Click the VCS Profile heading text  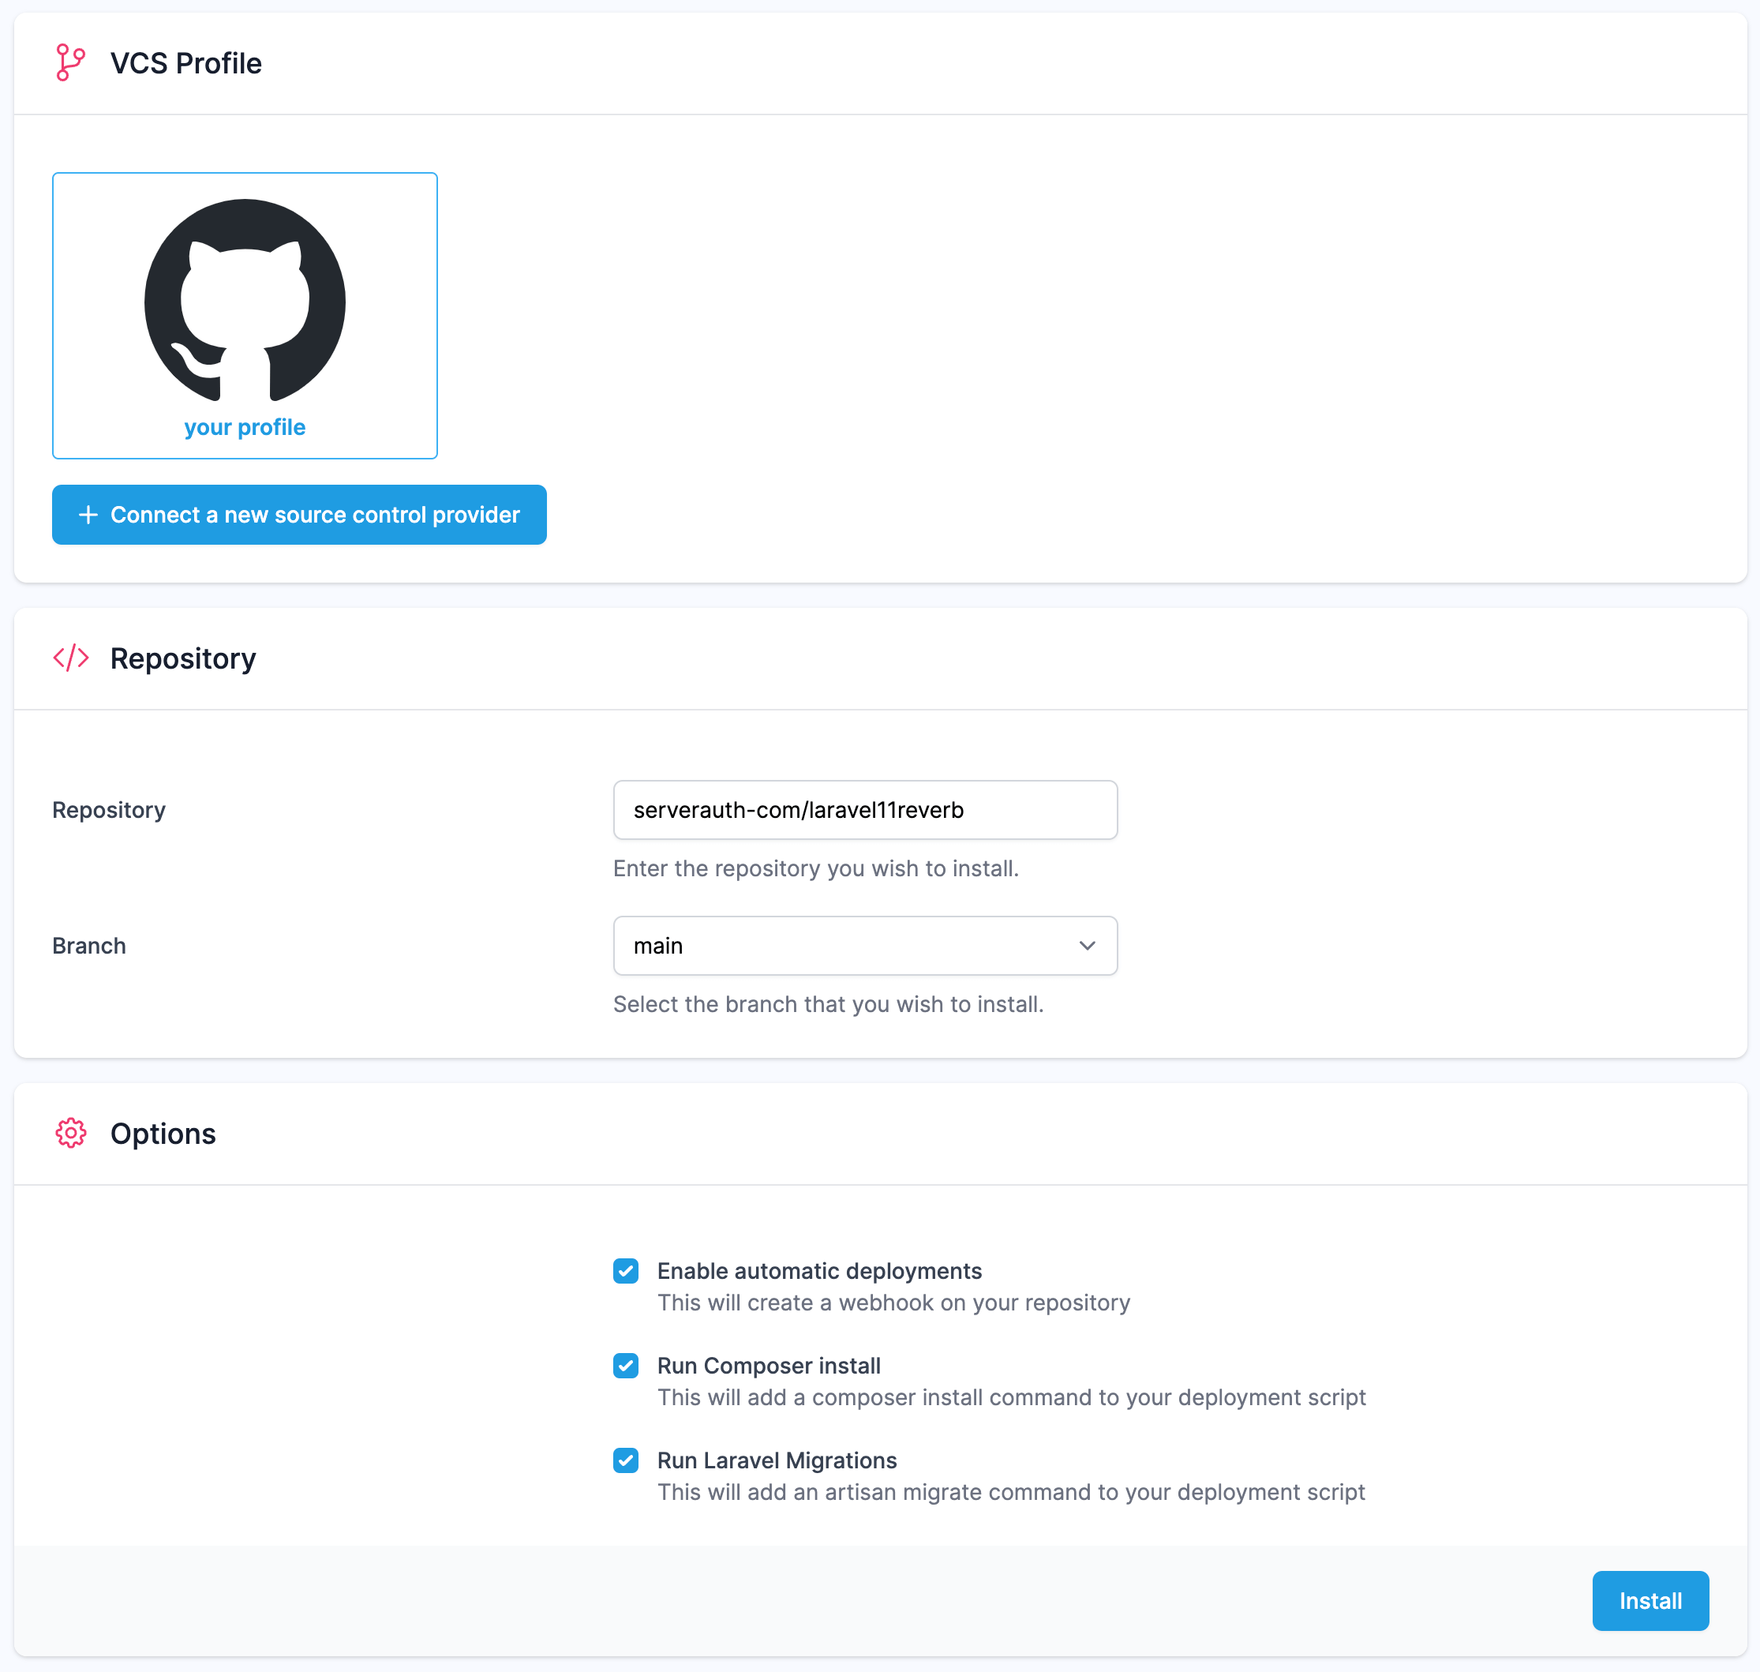(x=186, y=63)
